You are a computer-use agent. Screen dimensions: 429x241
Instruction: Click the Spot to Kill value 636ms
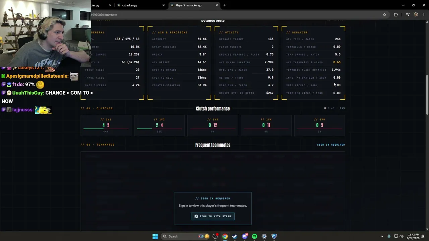pos(202,78)
